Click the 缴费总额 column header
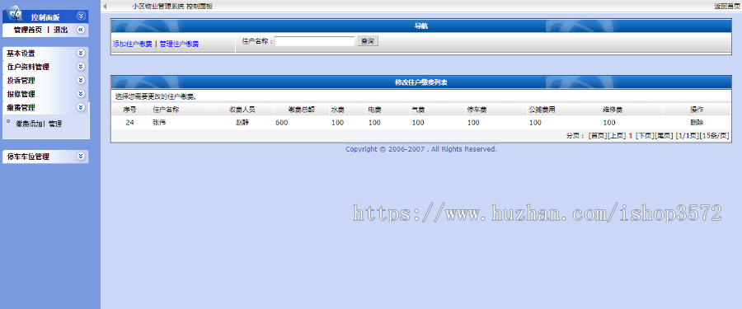Screen dimensions: 742x309 tap(302, 110)
